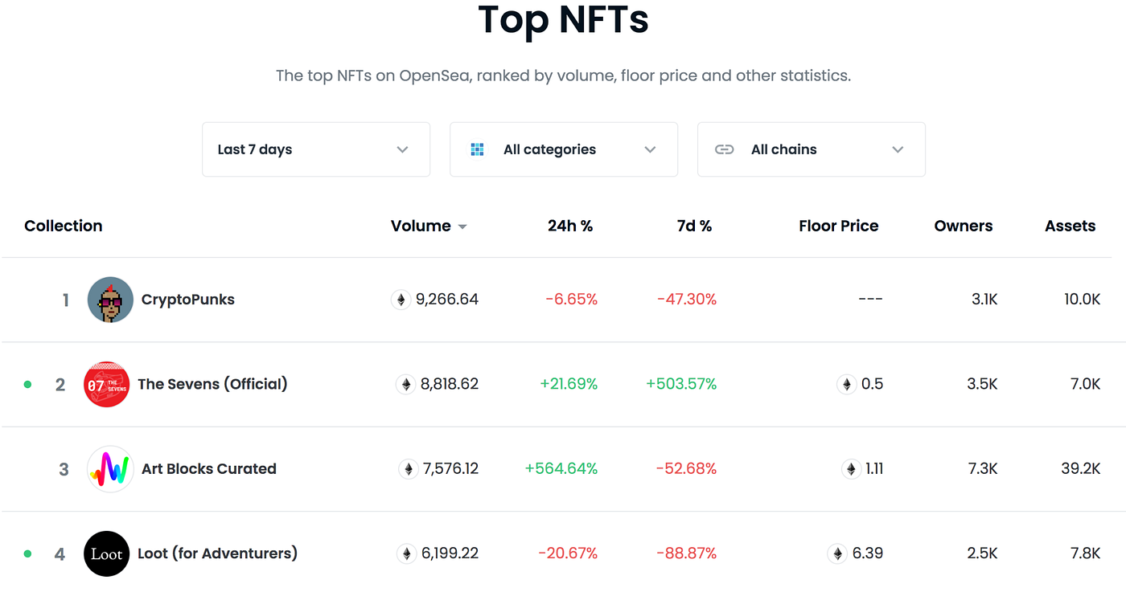This screenshot has width=1126, height=592.
Task: Click the Ethereum icon beside volume 6,199.22
Action: [407, 553]
